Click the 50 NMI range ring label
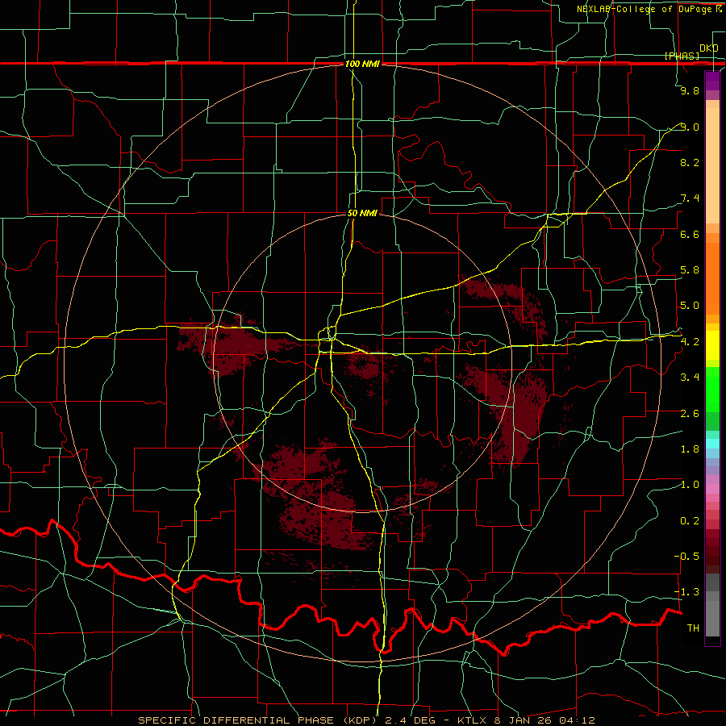 click(362, 213)
